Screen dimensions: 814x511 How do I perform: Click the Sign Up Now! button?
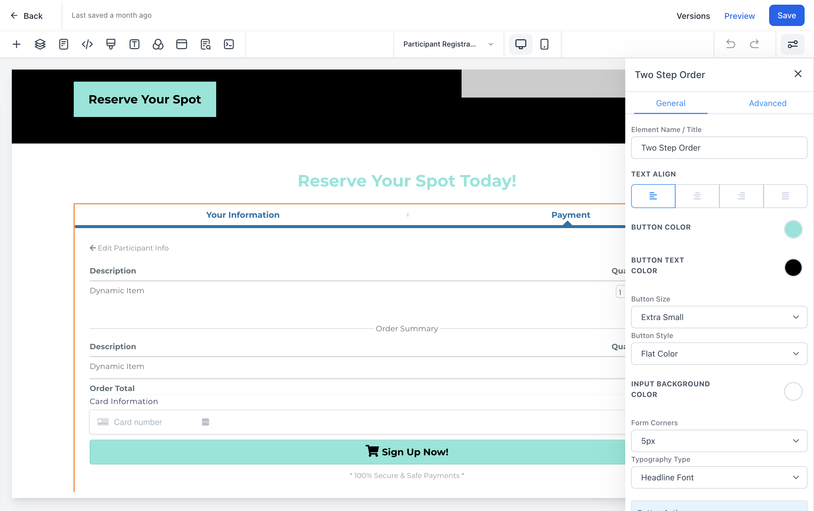[x=357, y=452]
